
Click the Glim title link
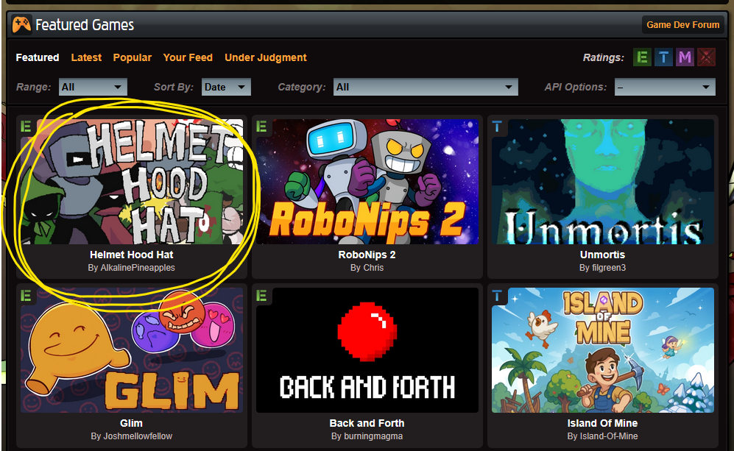click(x=131, y=423)
